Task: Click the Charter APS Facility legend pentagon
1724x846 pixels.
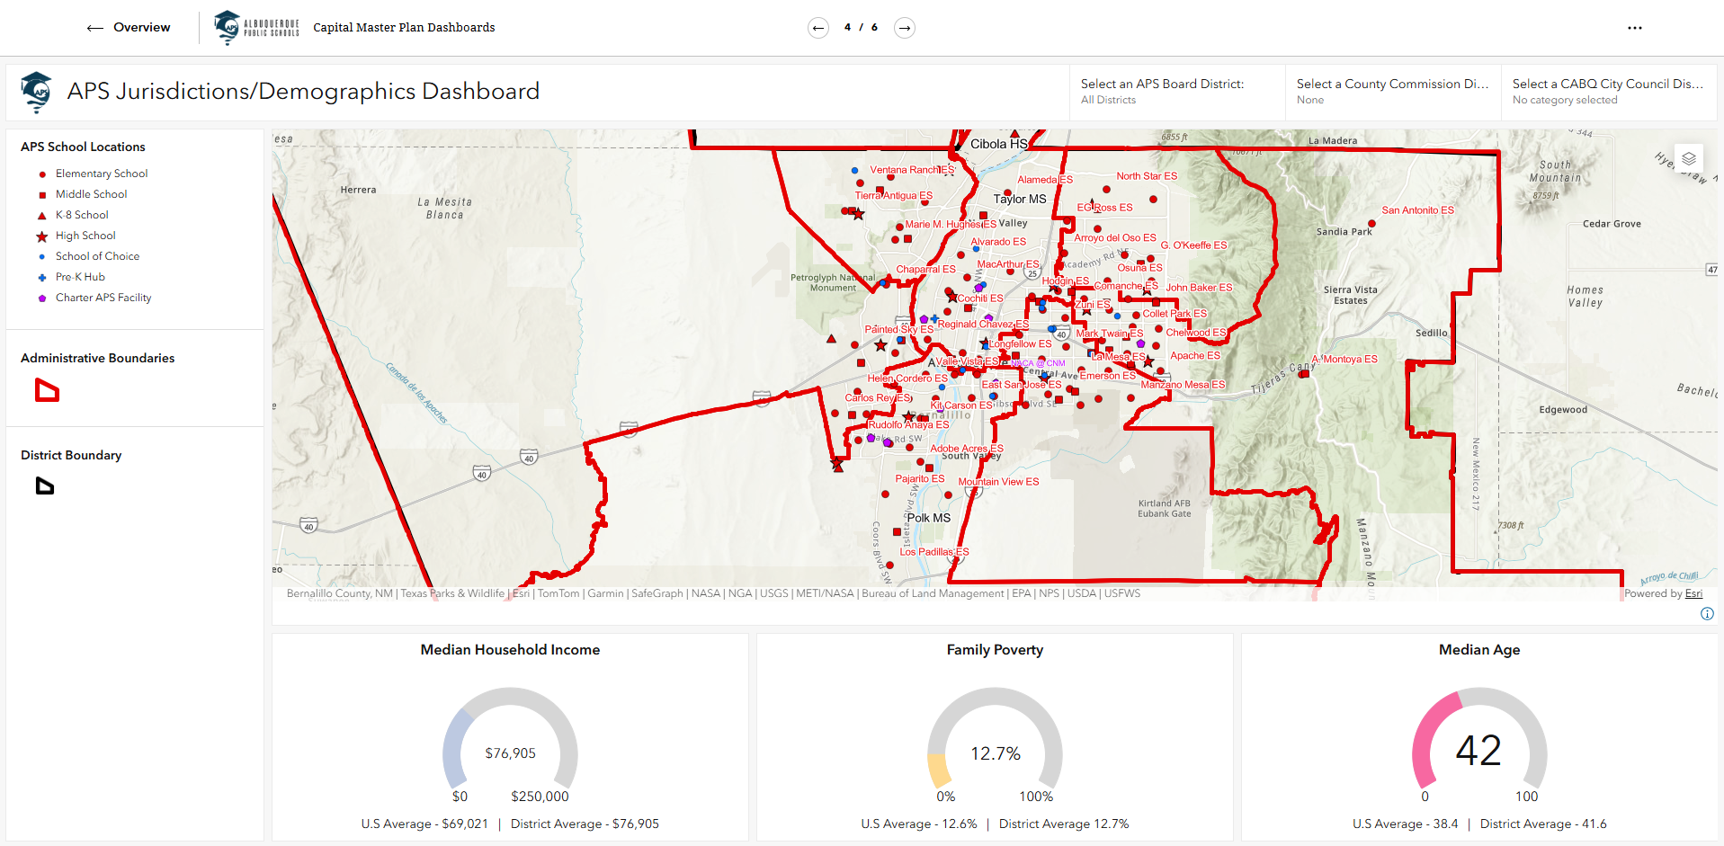Action: click(42, 298)
